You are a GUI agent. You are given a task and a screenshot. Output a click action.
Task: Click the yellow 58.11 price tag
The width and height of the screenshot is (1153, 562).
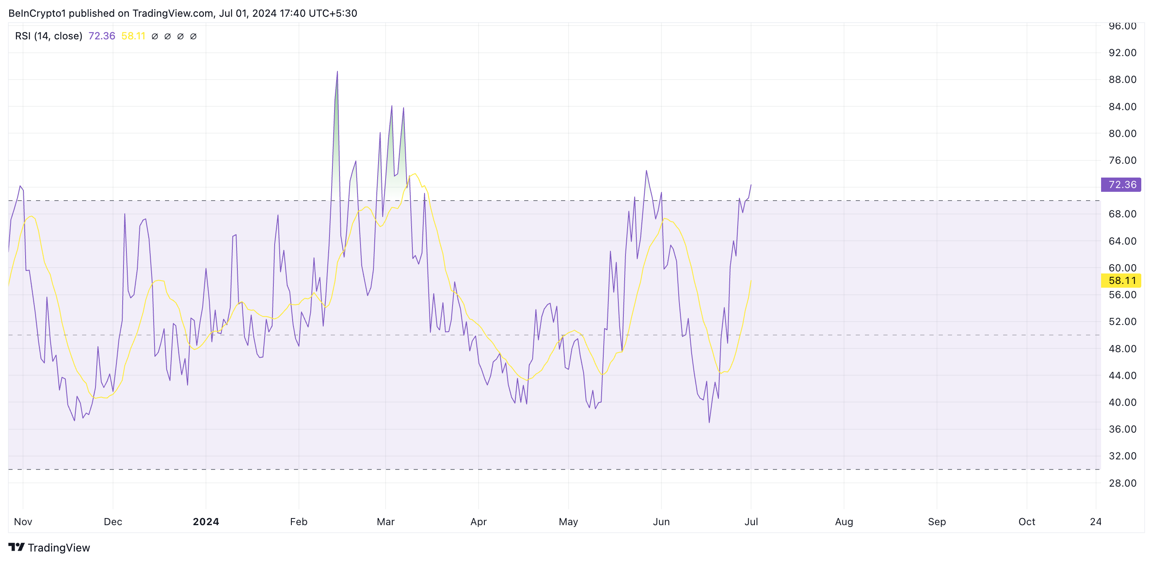coord(1121,280)
